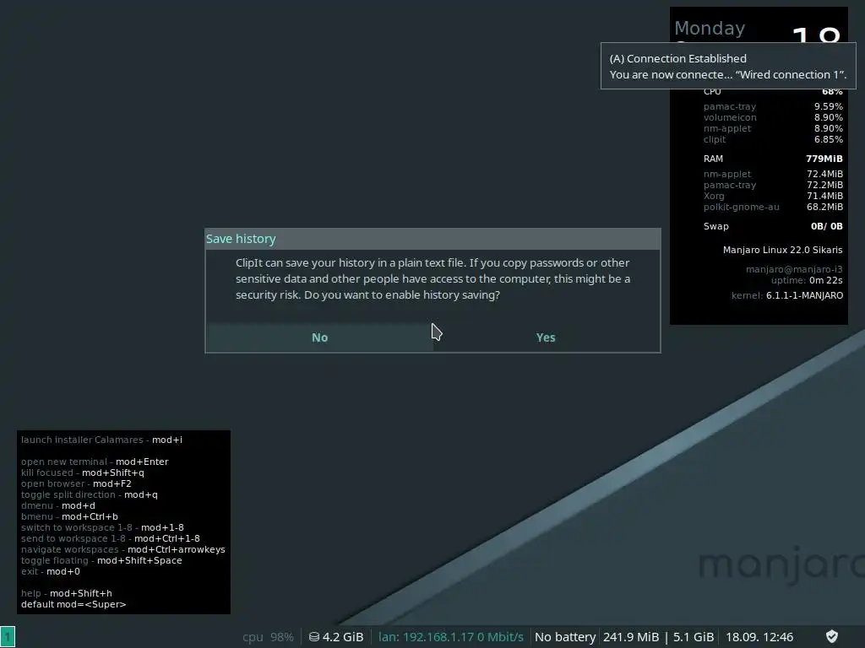This screenshot has height=648, width=865.
Task: Click the help mod+Shift+h shortcut line
Action: [x=66, y=594]
